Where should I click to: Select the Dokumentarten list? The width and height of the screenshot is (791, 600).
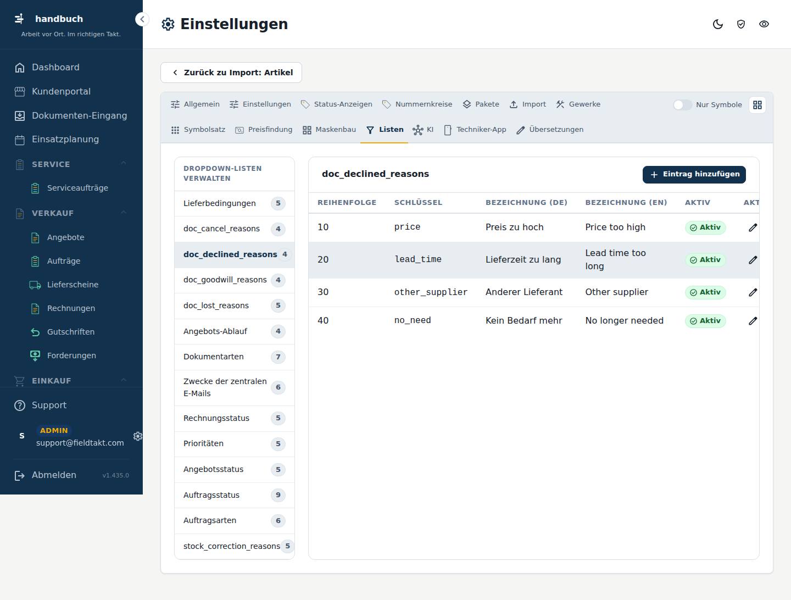[x=235, y=357]
